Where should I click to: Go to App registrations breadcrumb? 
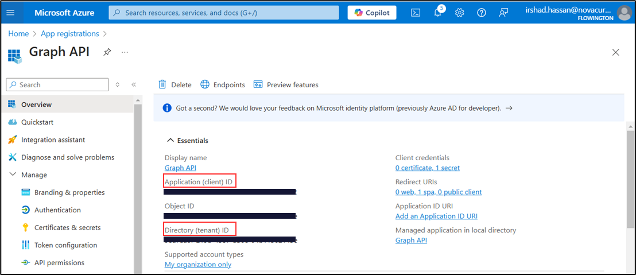[70, 34]
